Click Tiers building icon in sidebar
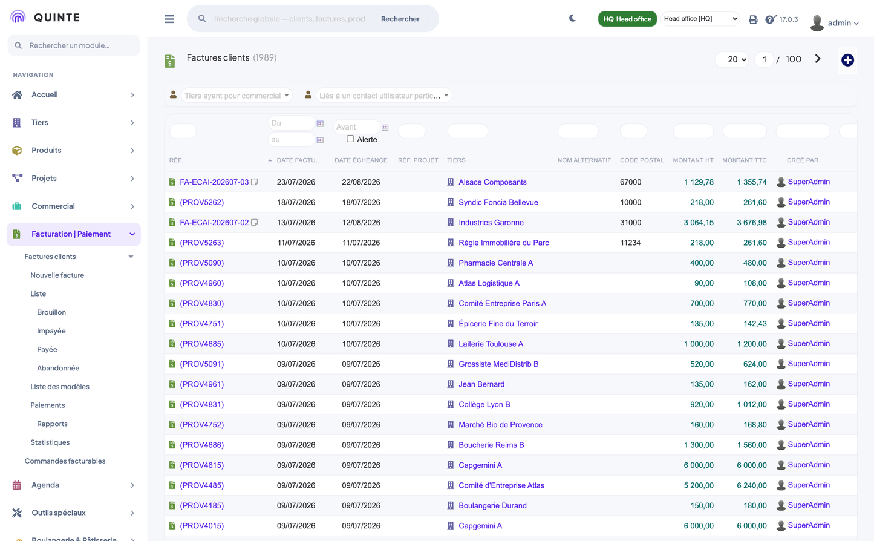 [x=17, y=122]
